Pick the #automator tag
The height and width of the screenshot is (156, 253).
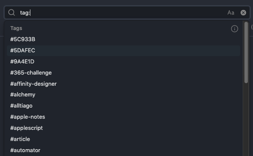pos(123,150)
